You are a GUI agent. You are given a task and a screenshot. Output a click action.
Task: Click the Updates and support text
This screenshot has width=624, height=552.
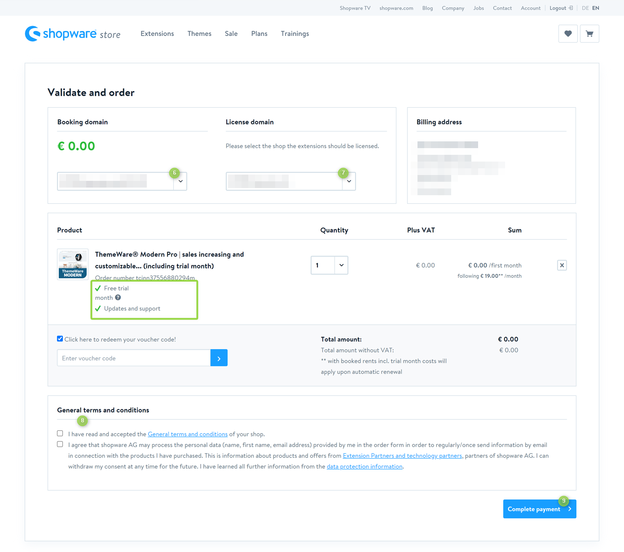[x=132, y=308]
